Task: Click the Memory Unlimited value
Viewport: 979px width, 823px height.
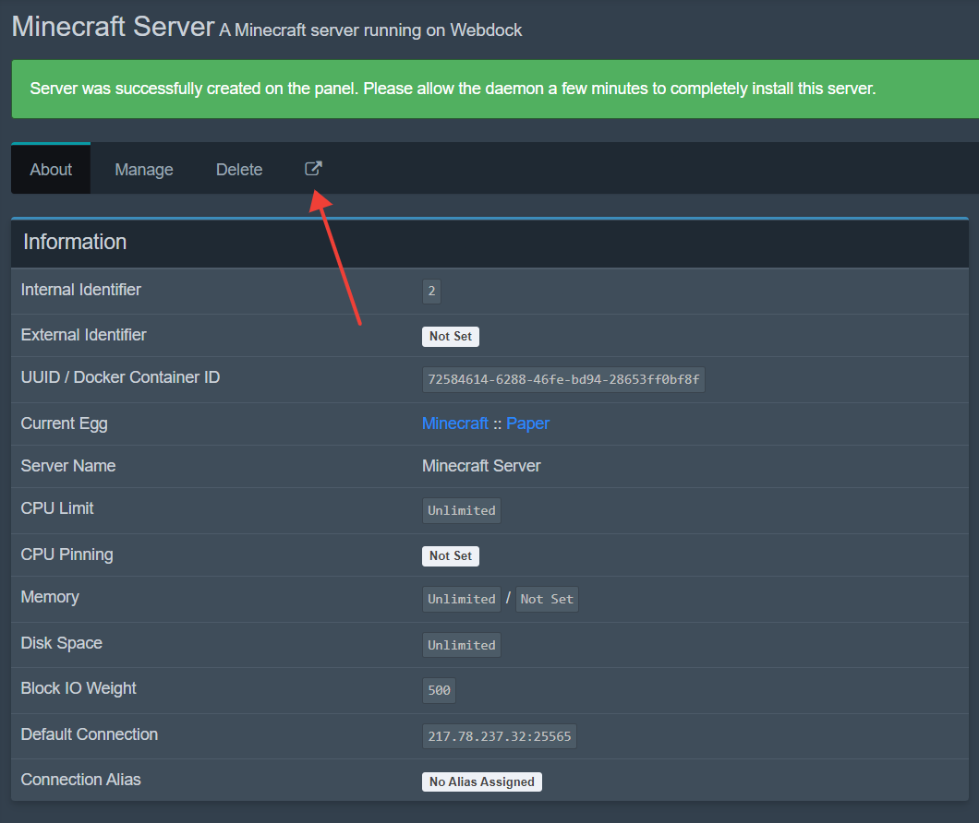Action: 462,599
